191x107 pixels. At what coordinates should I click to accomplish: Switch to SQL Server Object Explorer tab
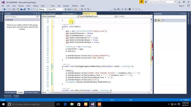click(32, 92)
